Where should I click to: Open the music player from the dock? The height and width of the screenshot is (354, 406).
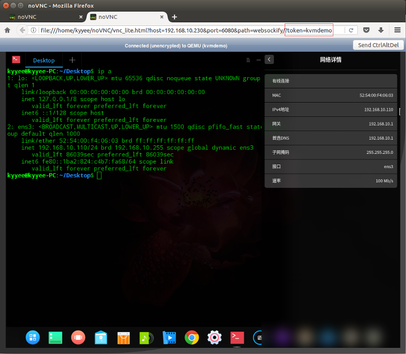coord(146,337)
